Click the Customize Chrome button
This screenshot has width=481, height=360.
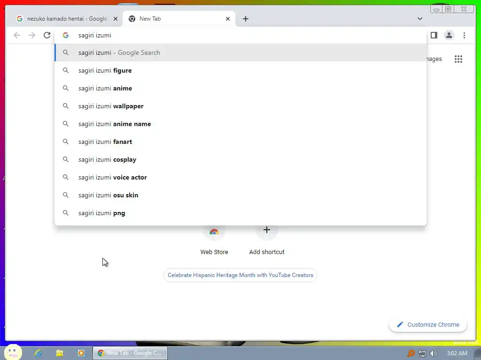pos(428,324)
